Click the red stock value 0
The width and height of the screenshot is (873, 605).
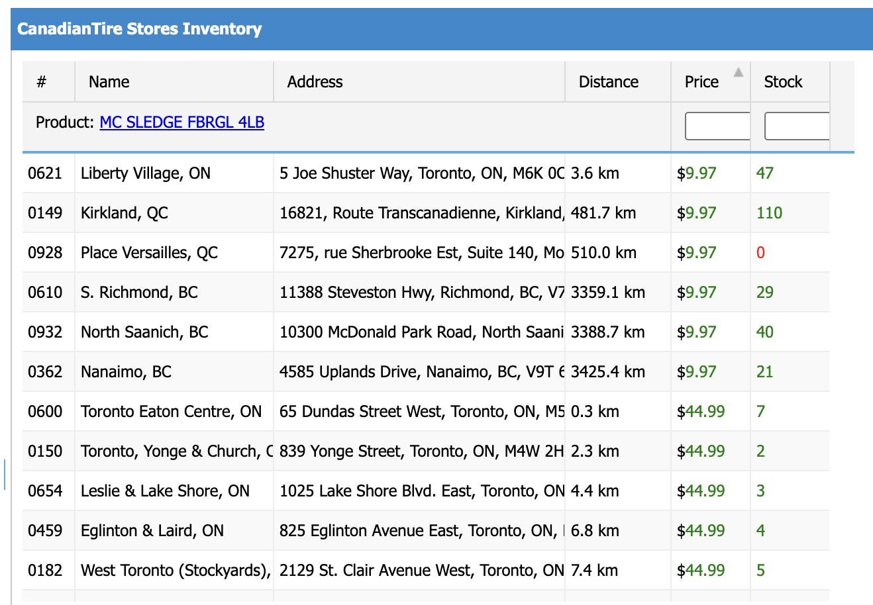tap(760, 253)
